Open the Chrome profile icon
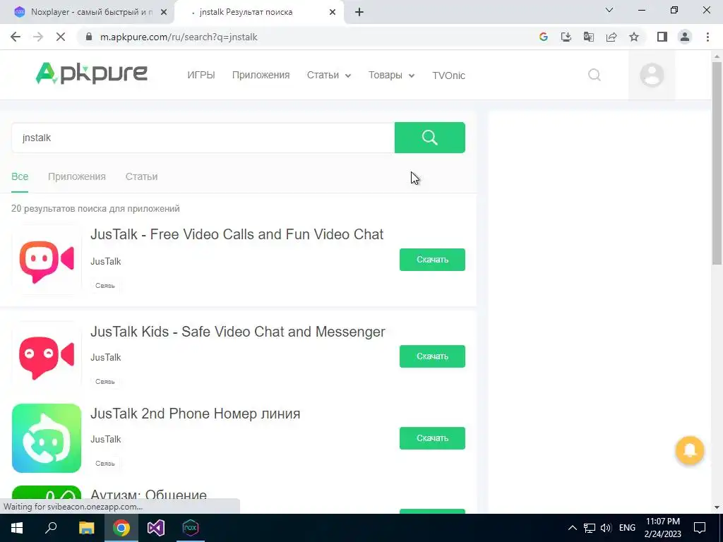This screenshot has width=723, height=542. click(x=685, y=37)
